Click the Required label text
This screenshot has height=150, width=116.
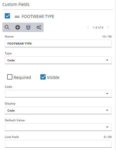click(22, 77)
